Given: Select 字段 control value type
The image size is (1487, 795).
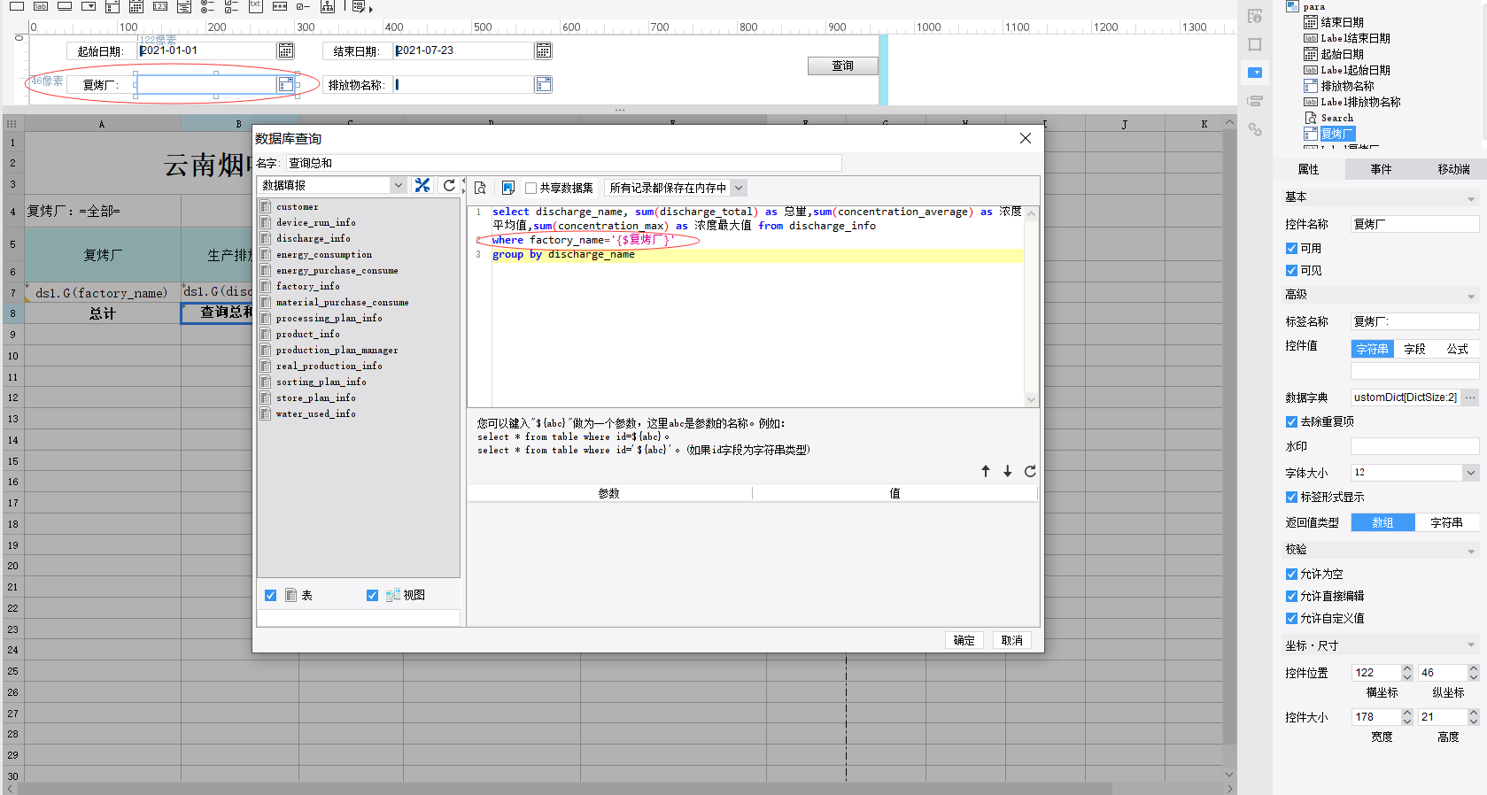Looking at the screenshot, I should (1415, 349).
